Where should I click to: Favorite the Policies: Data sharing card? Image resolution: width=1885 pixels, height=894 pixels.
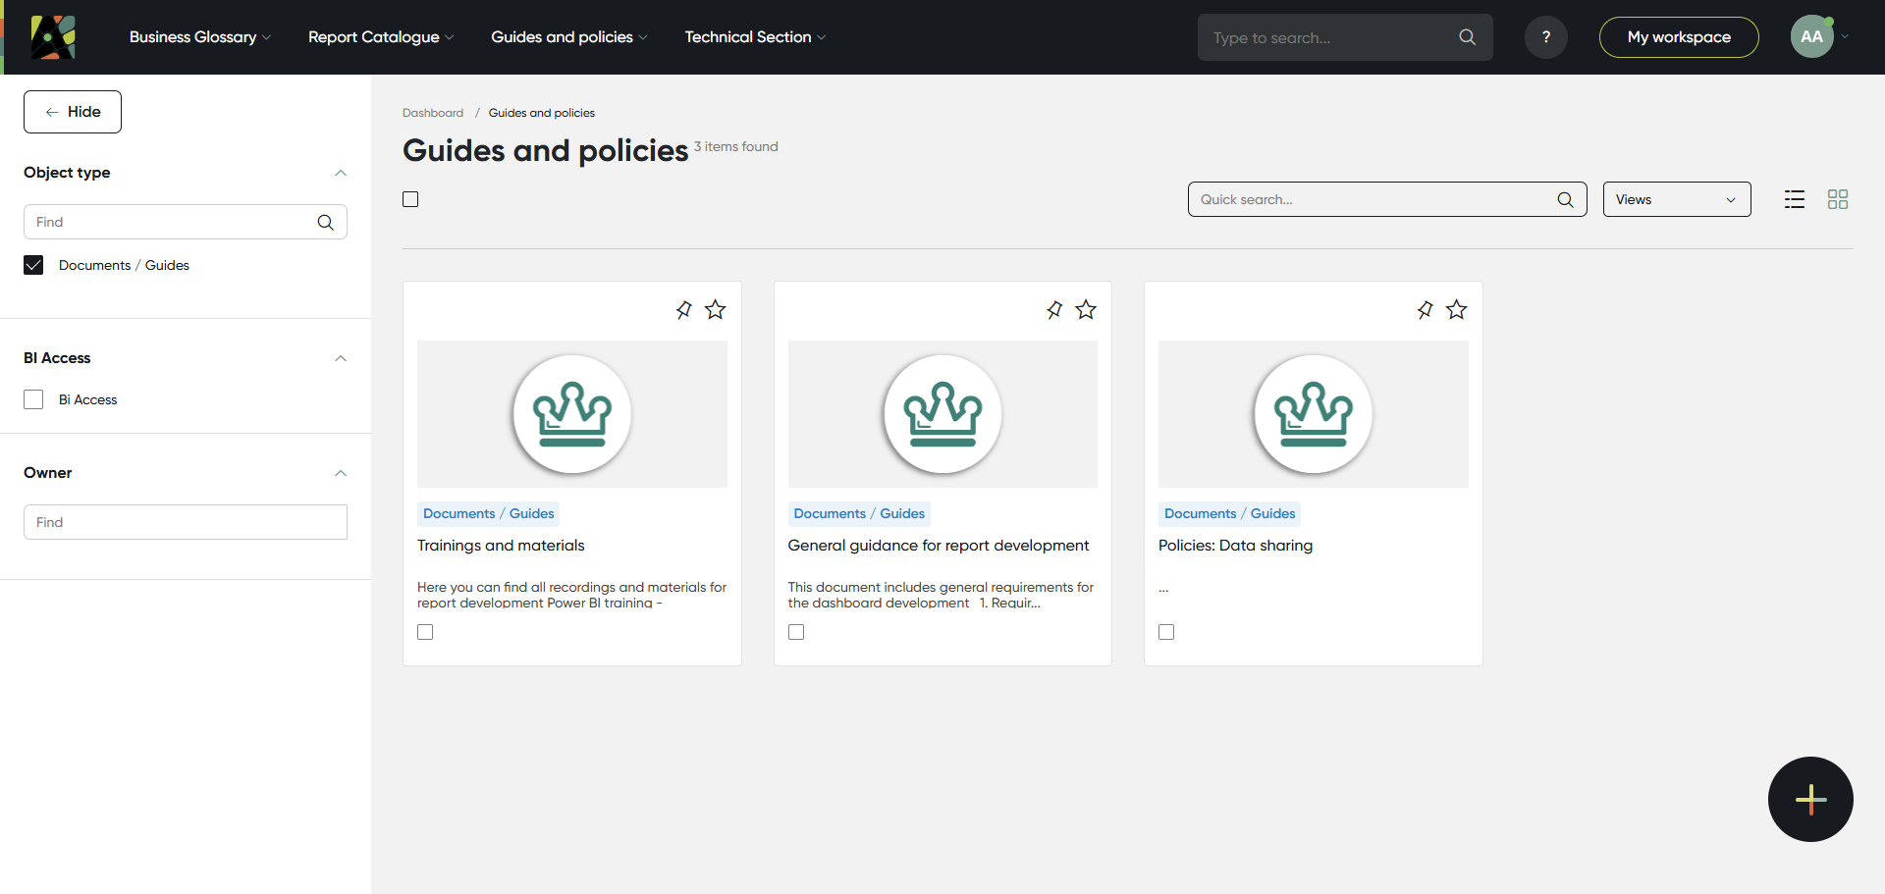coord(1456,310)
